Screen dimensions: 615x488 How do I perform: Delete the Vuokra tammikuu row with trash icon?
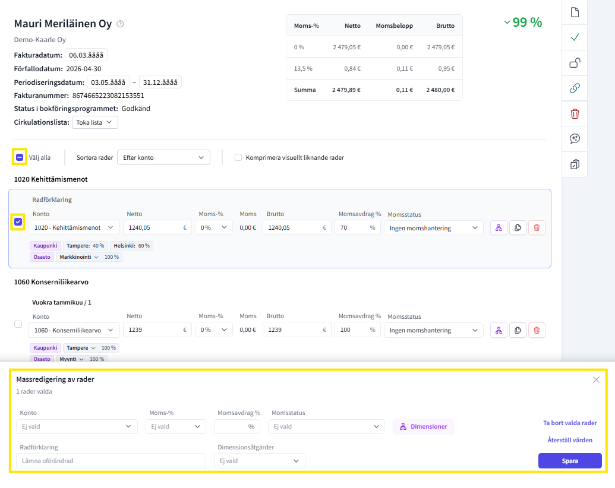click(x=537, y=330)
